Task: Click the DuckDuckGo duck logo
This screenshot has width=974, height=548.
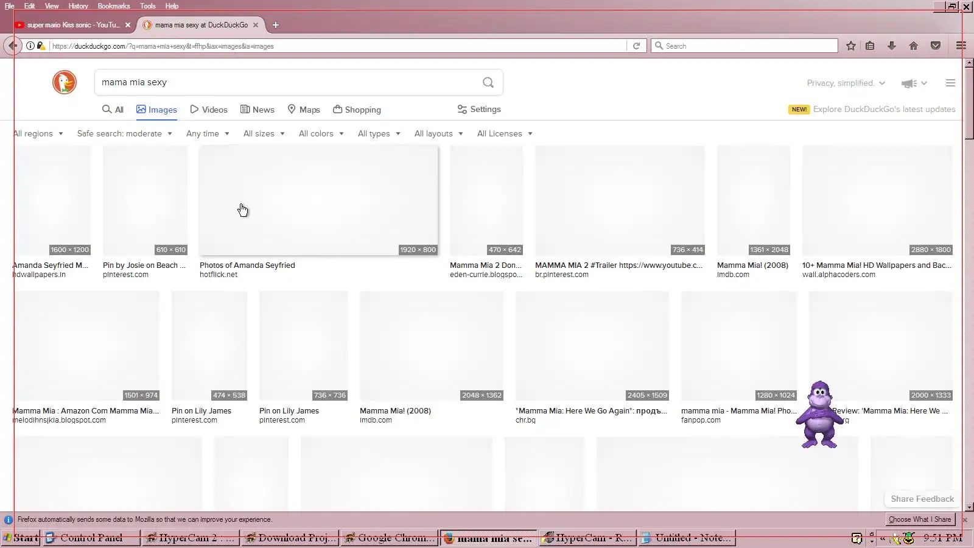Action: point(65,82)
